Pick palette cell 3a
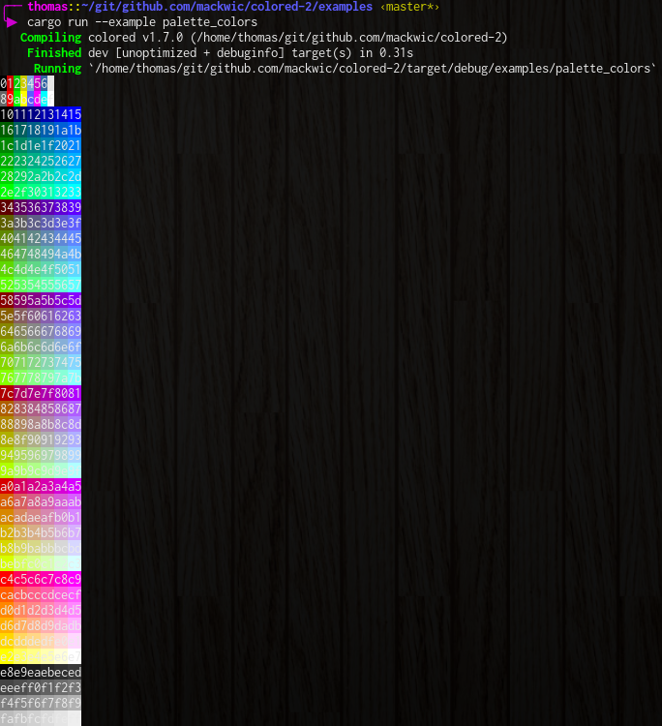Image resolution: width=662 pixels, height=726 pixels. pos(7,224)
